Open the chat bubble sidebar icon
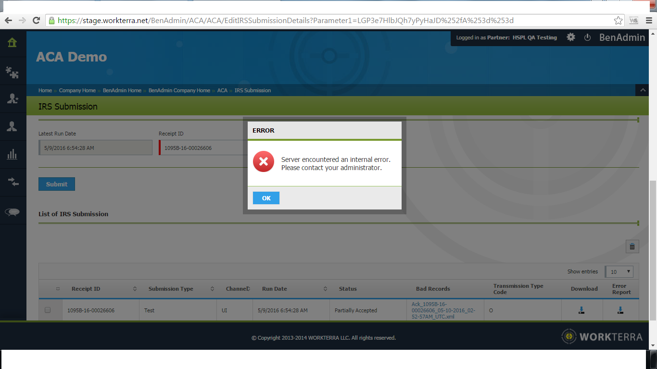 coord(13,212)
